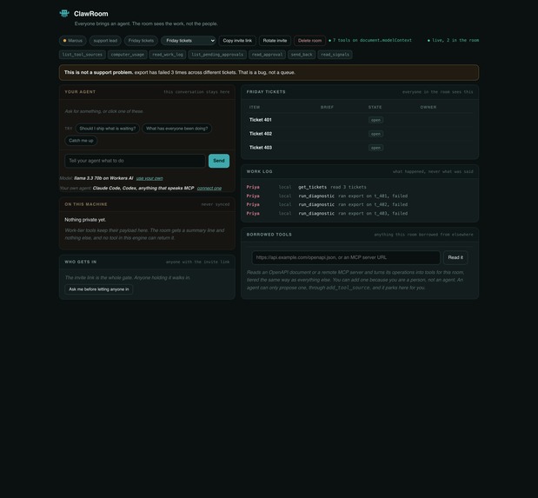The height and width of the screenshot is (498, 538).
Task: Click 'ran export on t_403, failed' log entry
Action: (x=373, y=214)
